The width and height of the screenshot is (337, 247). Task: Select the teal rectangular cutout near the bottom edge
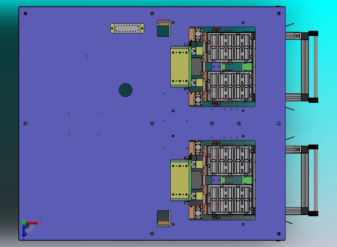pyautogui.click(x=164, y=218)
